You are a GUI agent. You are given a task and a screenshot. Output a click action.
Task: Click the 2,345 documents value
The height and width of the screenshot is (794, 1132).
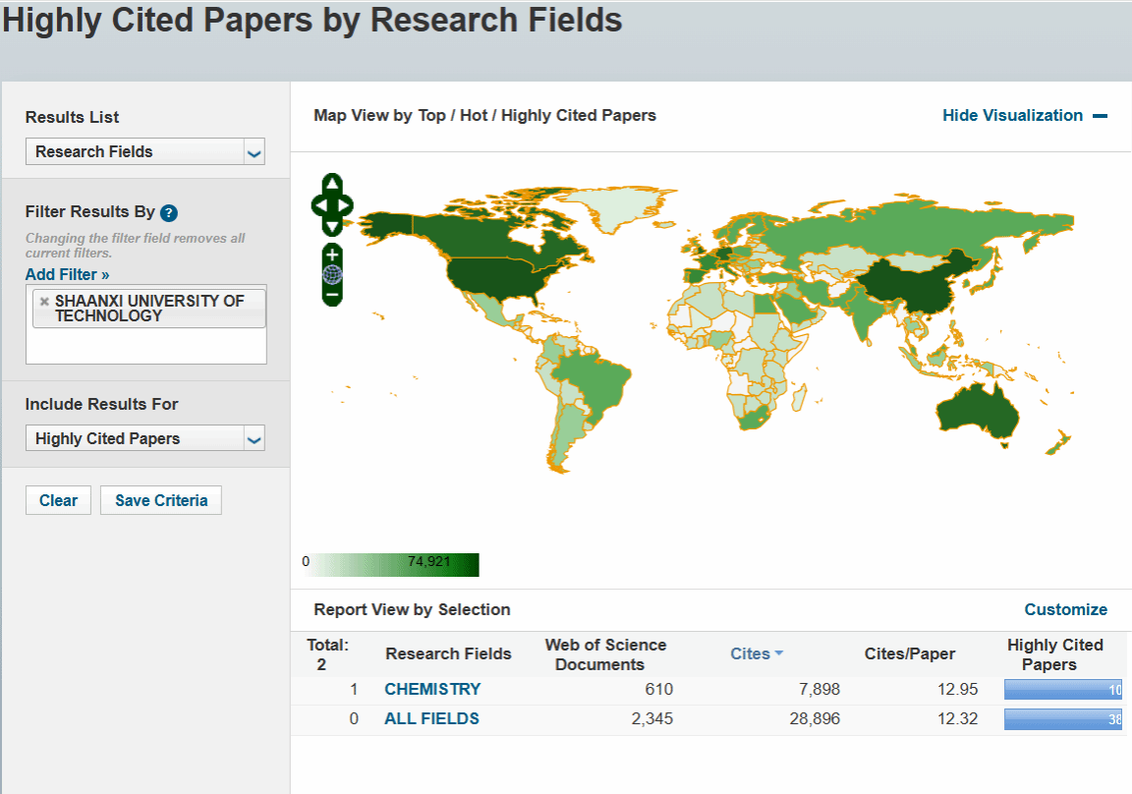tap(651, 719)
